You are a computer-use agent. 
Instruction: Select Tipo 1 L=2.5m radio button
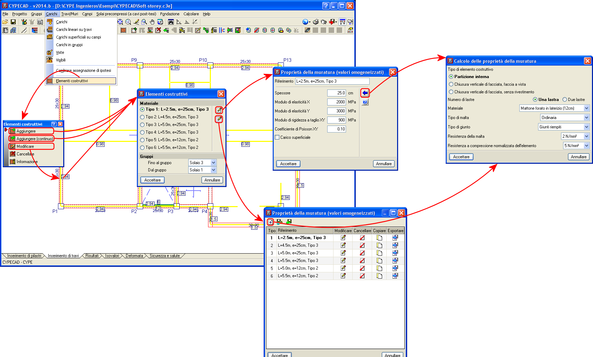click(x=142, y=109)
